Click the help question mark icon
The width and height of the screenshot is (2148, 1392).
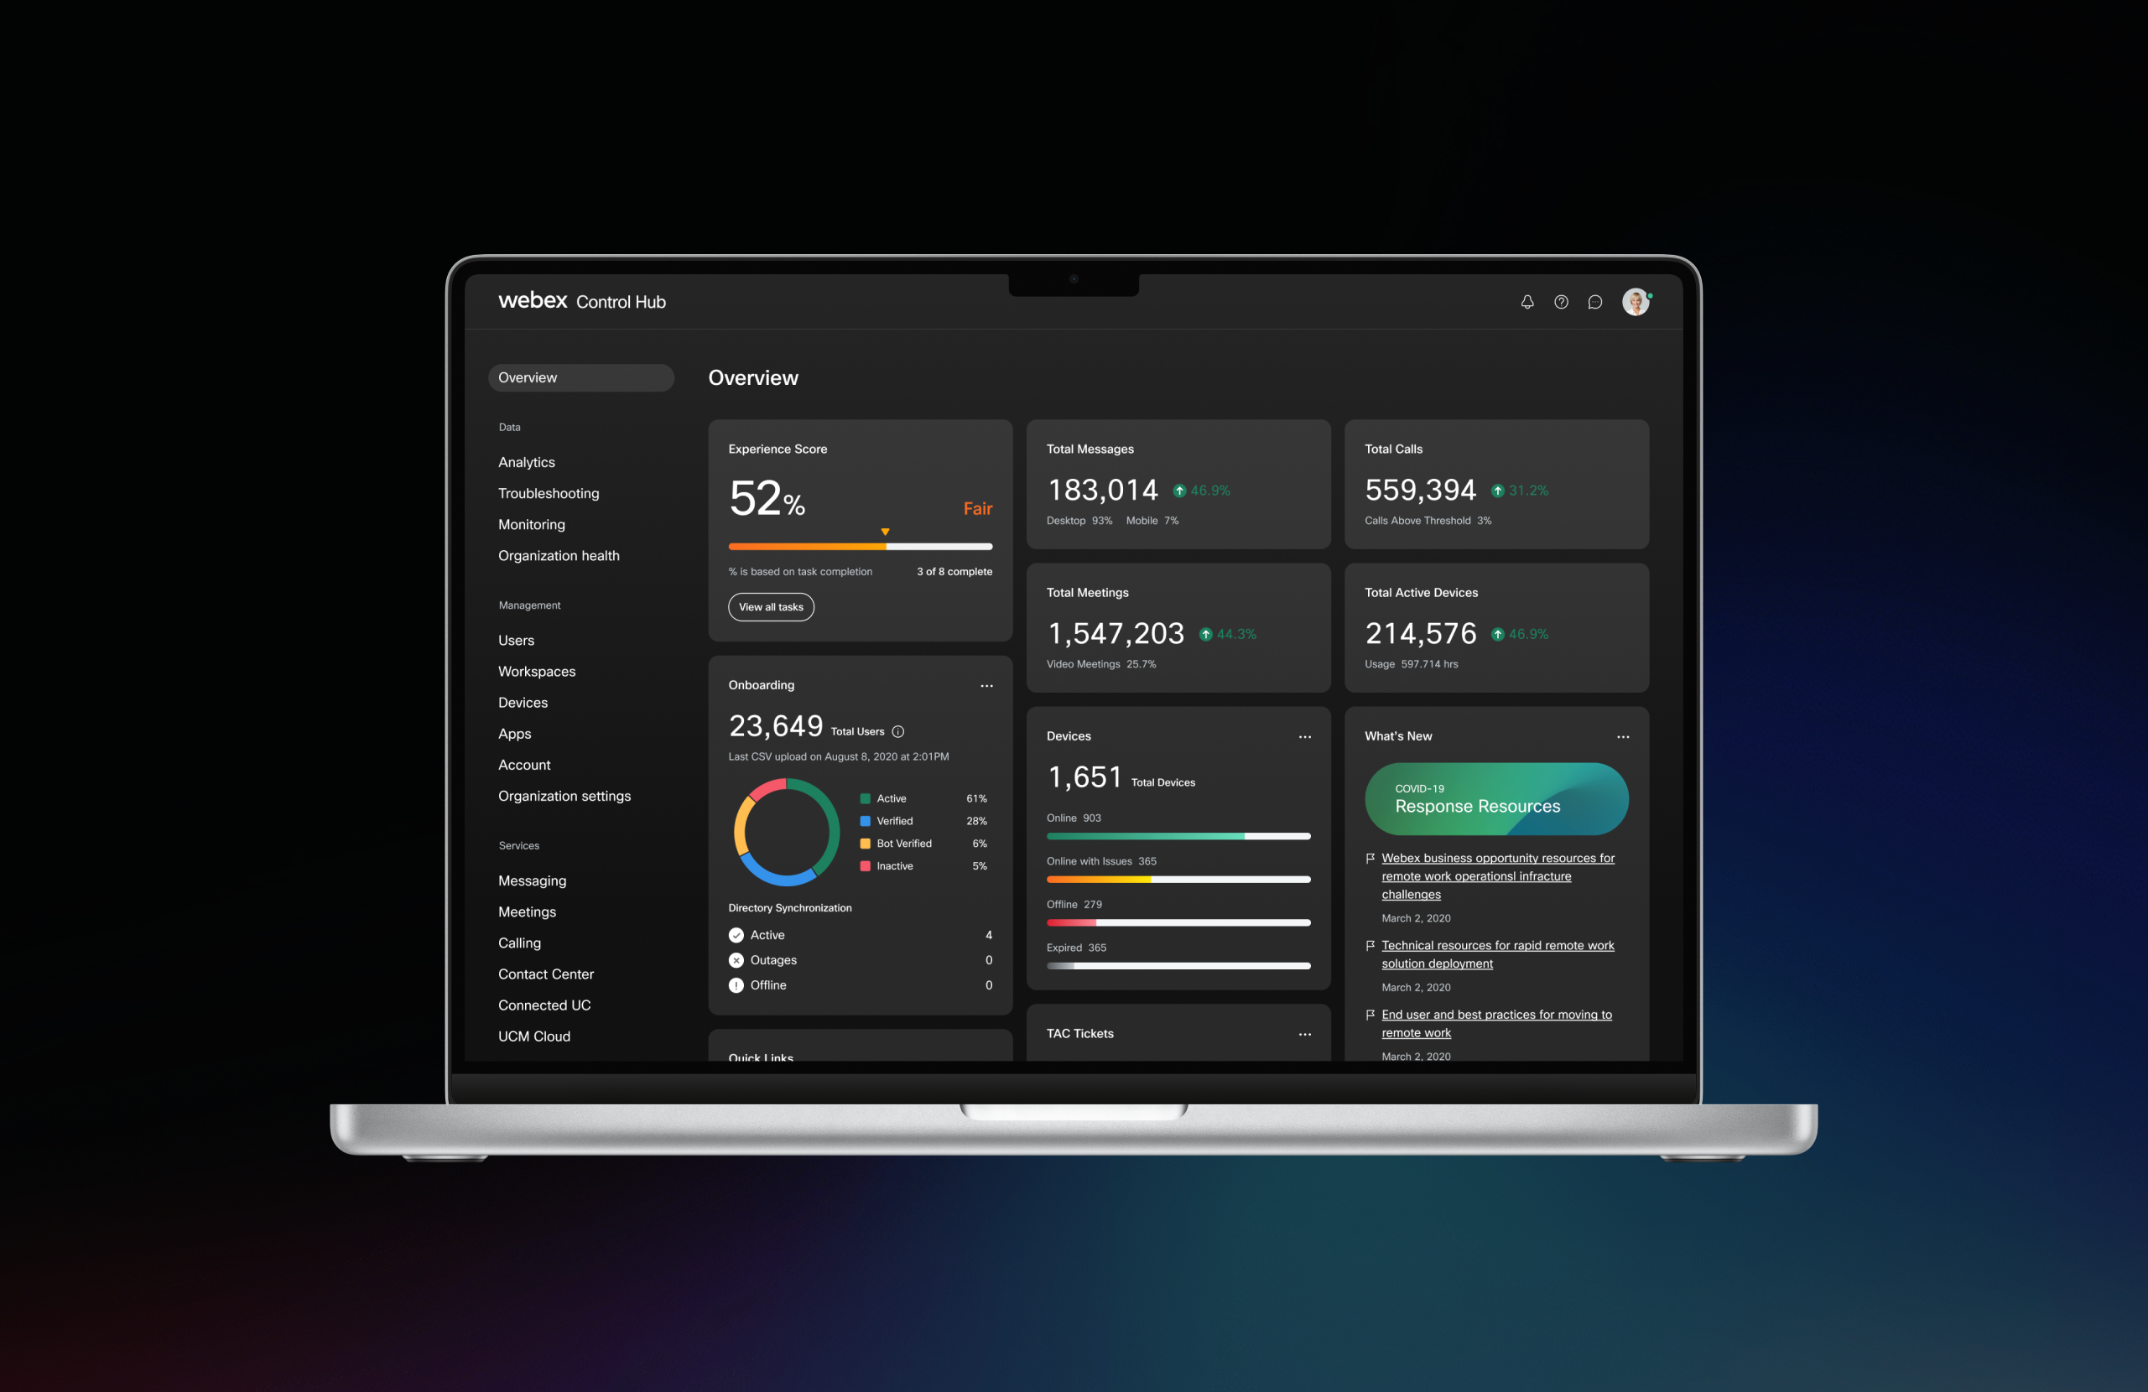(x=1561, y=301)
